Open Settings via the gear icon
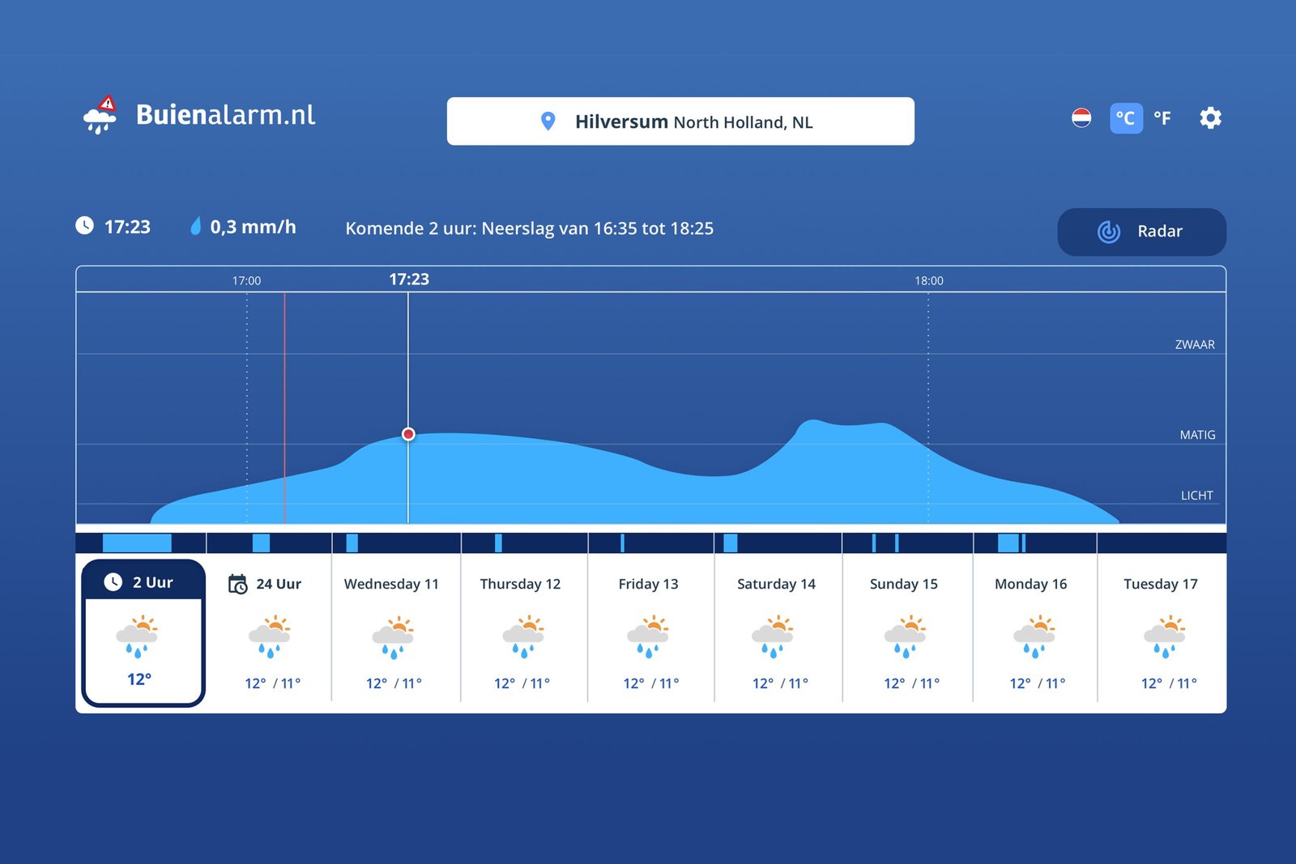Image resolution: width=1296 pixels, height=864 pixels. [x=1210, y=117]
